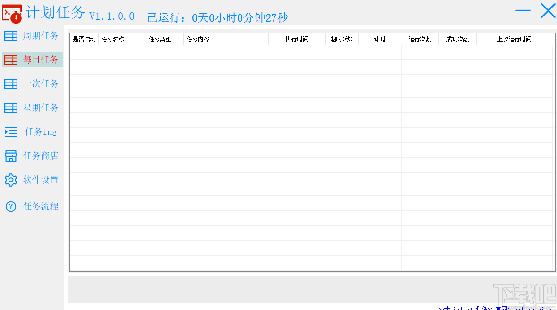
Task: Click the 超时(秒) column header
Action: 342,40
